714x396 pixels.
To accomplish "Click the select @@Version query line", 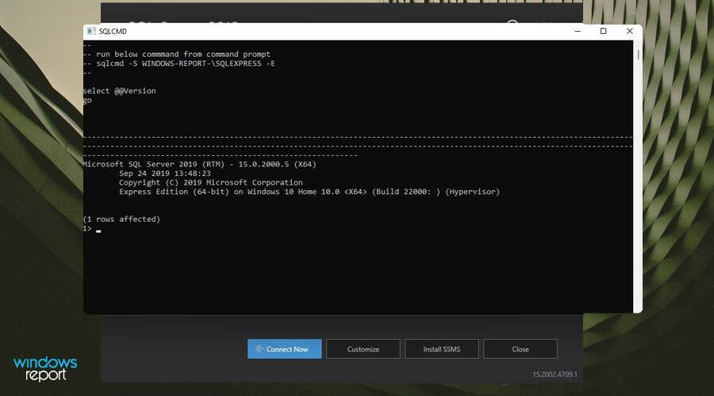I will pyautogui.click(x=120, y=91).
